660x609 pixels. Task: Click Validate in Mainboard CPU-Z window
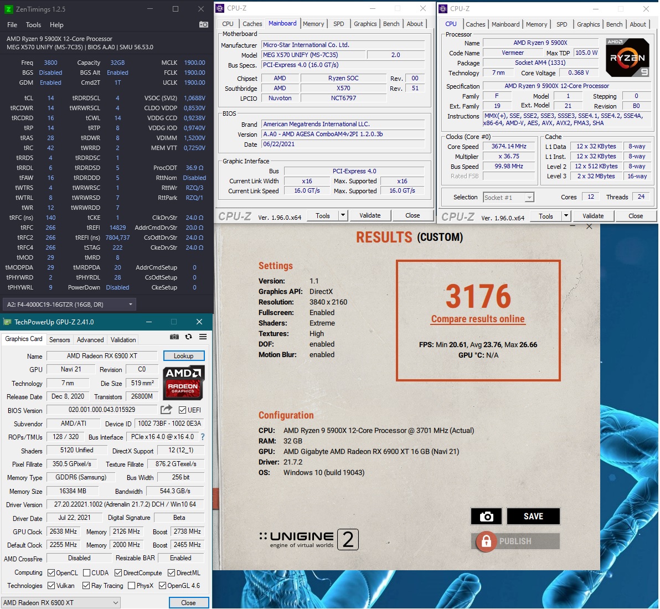[370, 215]
